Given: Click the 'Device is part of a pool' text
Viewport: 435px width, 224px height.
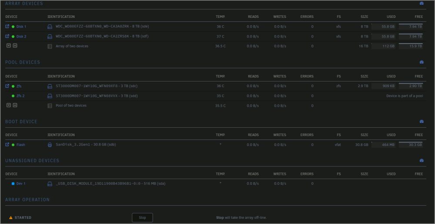Looking at the screenshot, I should click(405, 96).
